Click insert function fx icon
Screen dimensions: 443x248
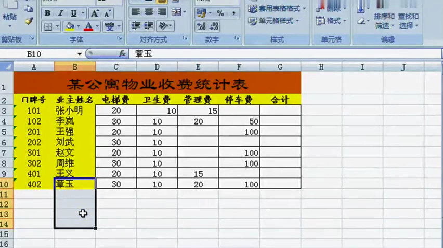click(122, 53)
